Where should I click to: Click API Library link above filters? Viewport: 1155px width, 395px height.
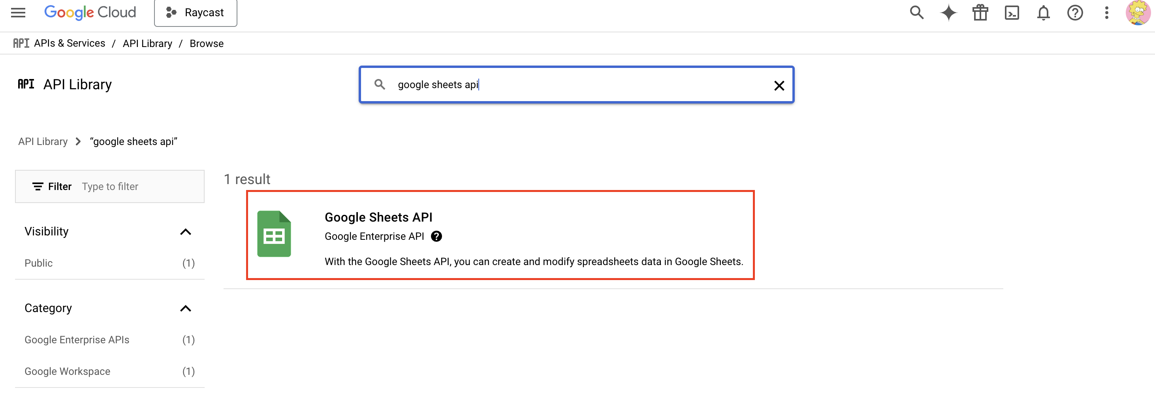[43, 141]
